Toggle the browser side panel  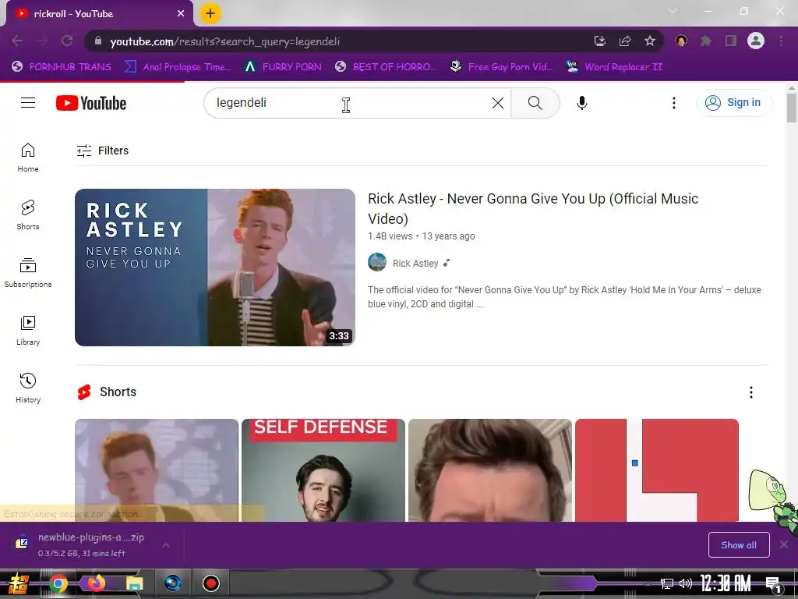[x=731, y=41]
